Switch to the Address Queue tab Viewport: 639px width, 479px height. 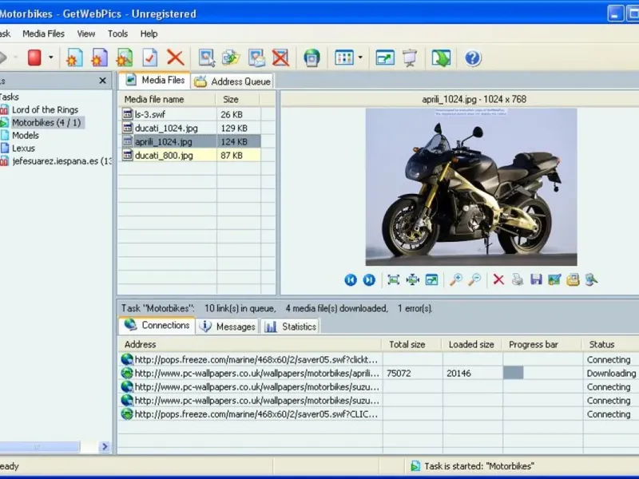tap(233, 81)
